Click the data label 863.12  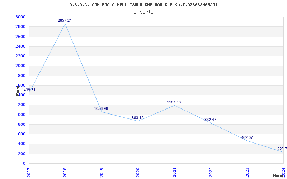click(137, 118)
